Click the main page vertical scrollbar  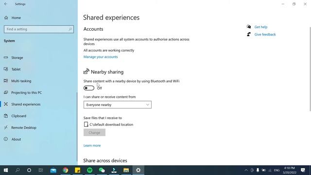point(310,69)
